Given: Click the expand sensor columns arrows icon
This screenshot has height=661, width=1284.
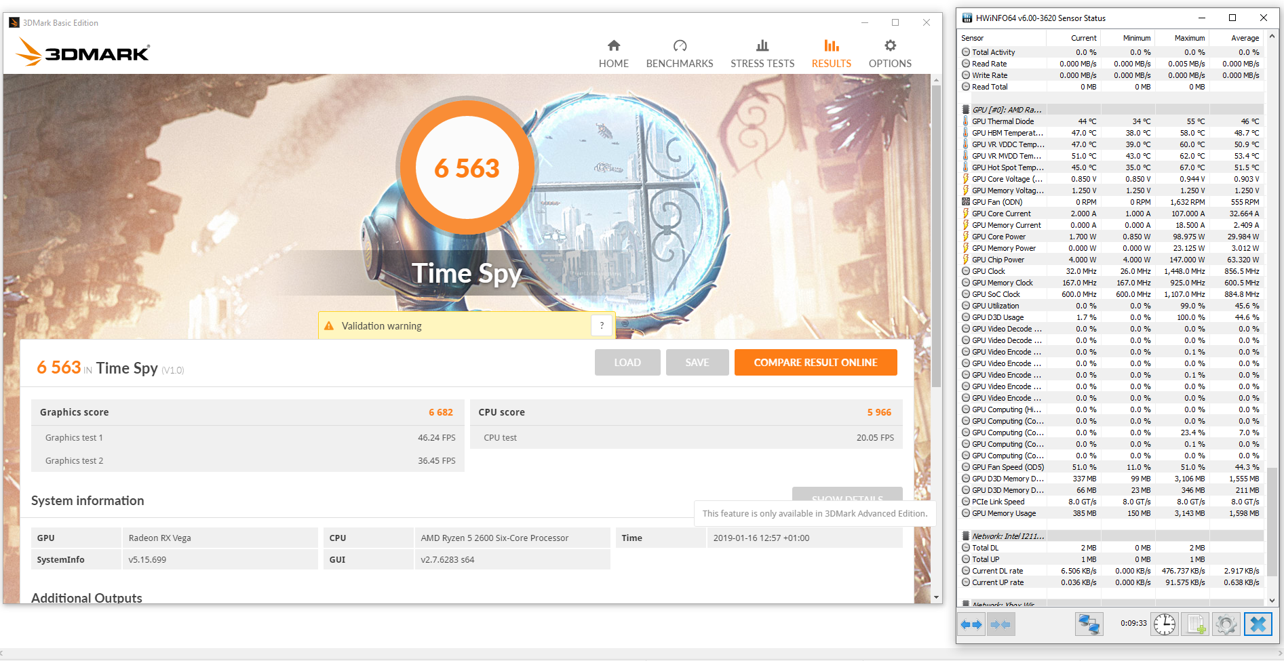Looking at the screenshot, I should pyautogui.click(x=971, y=624).
